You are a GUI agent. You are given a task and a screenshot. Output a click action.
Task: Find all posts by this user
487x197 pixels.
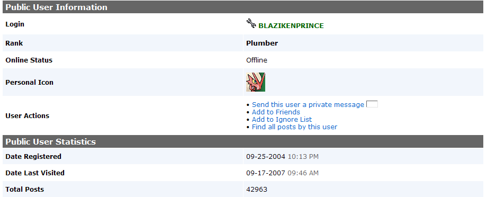294,127
